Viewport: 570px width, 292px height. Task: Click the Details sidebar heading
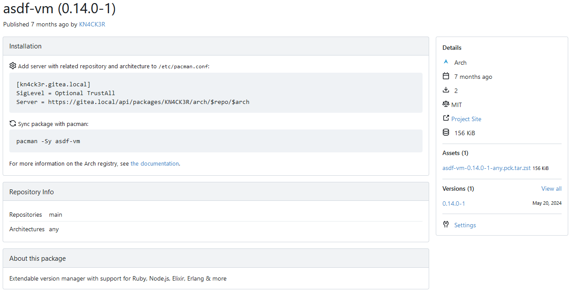pos(452,48)
